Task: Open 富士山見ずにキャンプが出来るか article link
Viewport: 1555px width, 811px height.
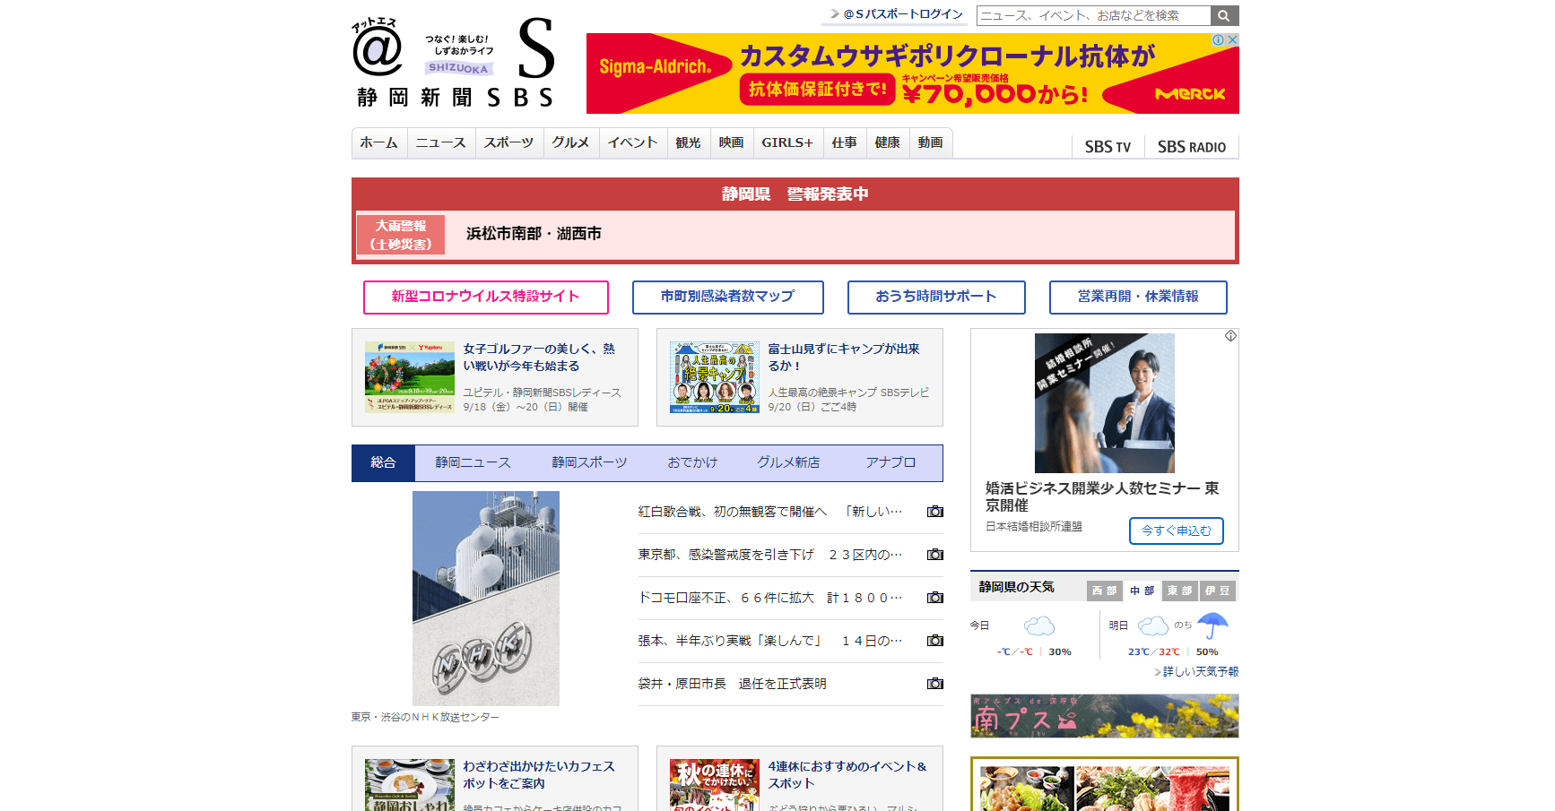Action: [x=844, y=357]
